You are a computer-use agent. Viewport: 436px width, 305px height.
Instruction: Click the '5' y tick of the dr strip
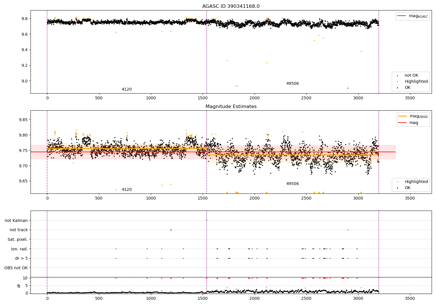tap(26, 286)
